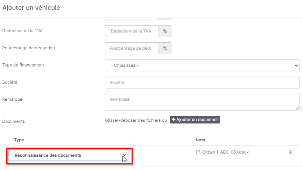Click the Nom column header
The height and width of the screenshot is (170, 303).
tap(200, 140)
